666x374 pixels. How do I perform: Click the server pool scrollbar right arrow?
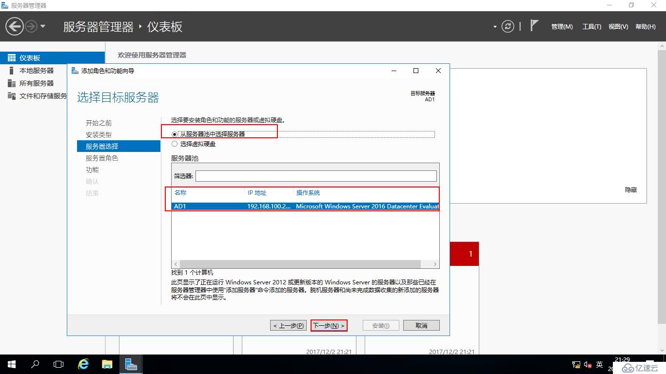pos(435,264)
